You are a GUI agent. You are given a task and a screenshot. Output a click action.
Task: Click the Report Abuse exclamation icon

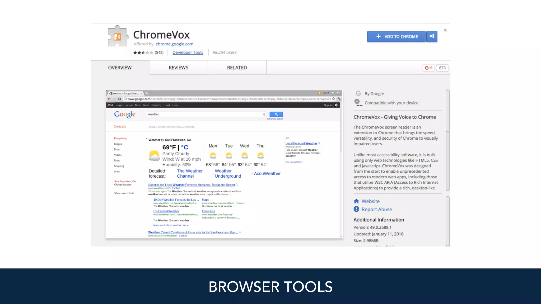(x=356, y=209)
